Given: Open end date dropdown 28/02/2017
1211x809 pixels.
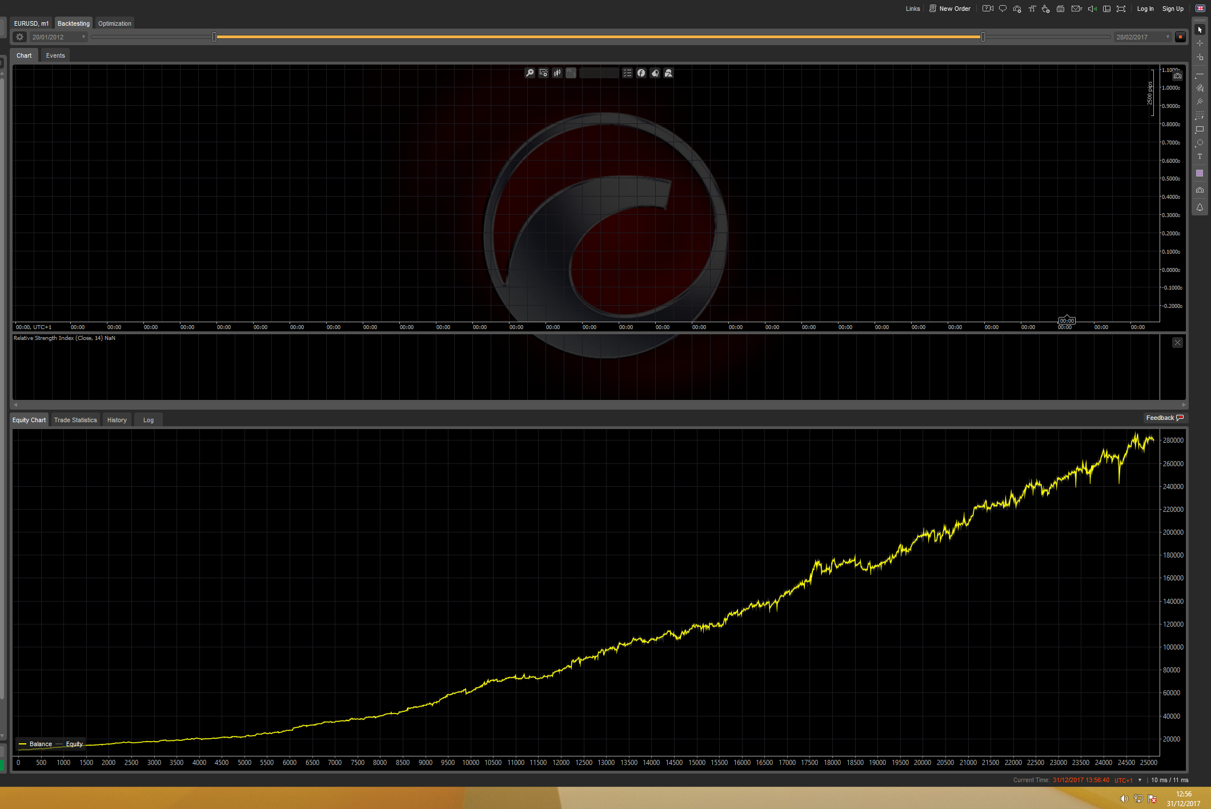Looking at the screenshot, I should (x=1143, y=37).
